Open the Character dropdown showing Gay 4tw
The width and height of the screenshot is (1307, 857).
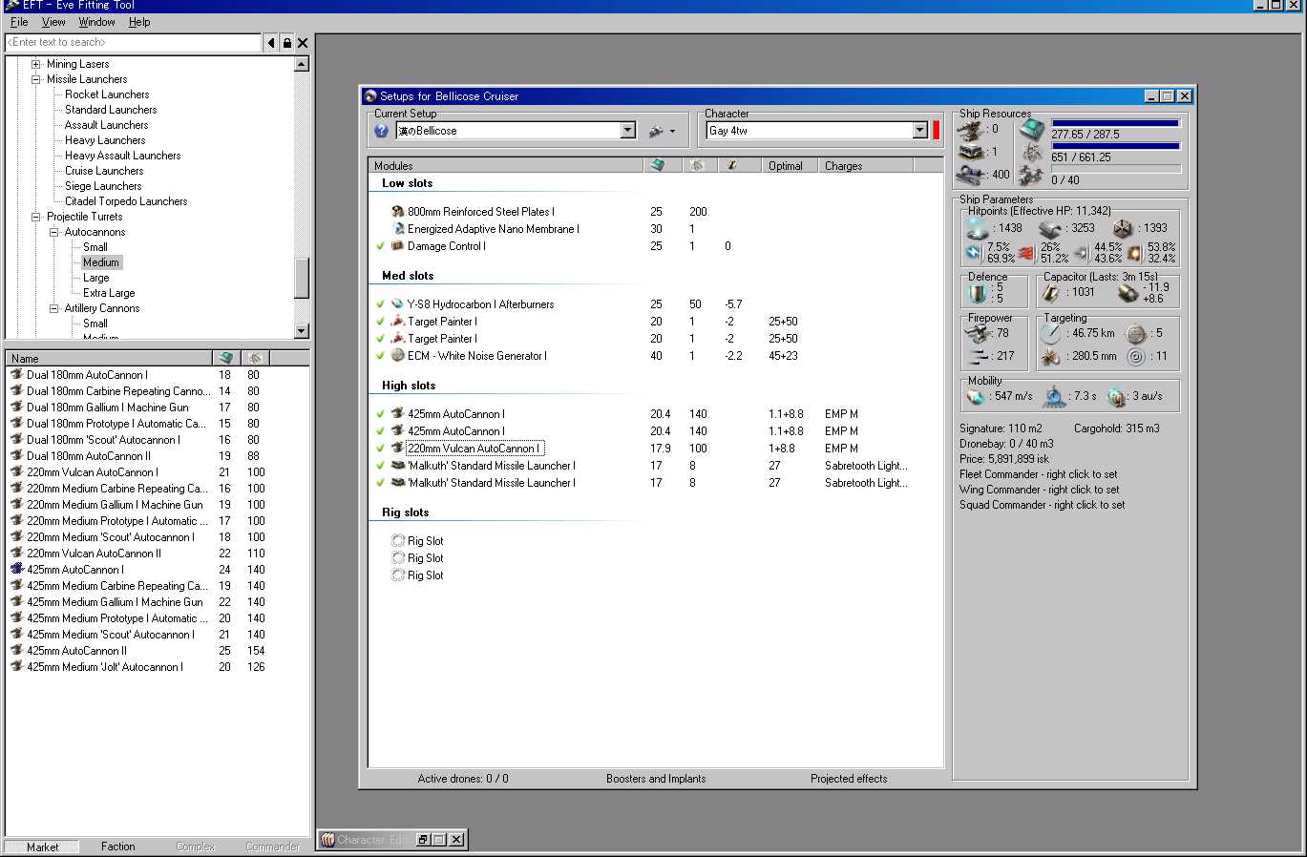click(920, 131)
